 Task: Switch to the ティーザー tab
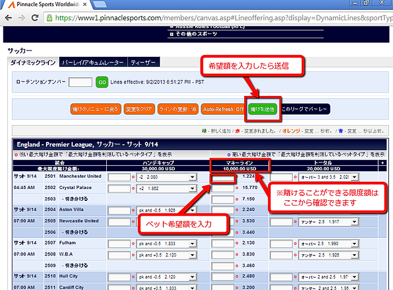pyautogui.click(x=143, y=62)
